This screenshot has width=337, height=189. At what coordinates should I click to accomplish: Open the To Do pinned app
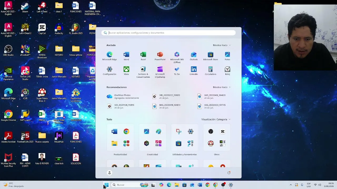coord(177,71)
